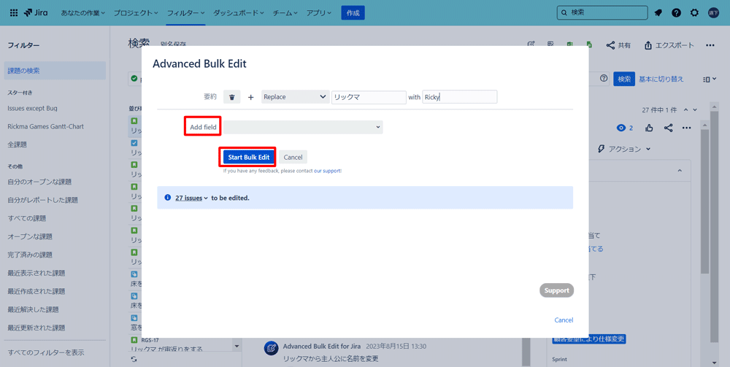The height and width of the screenshot is (367, 730).
Task: Open the app switcher grid icon
Action: point(13,13)
